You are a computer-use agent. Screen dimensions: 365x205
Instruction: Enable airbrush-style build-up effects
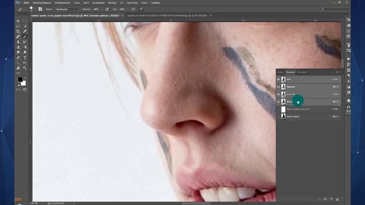click(x=133, y=9)
